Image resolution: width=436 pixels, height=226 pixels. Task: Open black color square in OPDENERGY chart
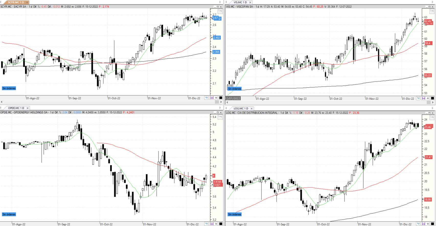point(221,224)
